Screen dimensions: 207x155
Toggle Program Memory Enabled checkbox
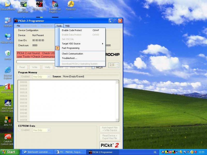click(x=19, y=76)
